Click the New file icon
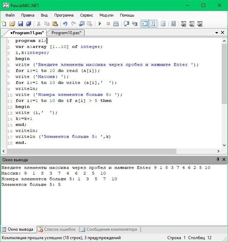 click(x=4, y=24)
